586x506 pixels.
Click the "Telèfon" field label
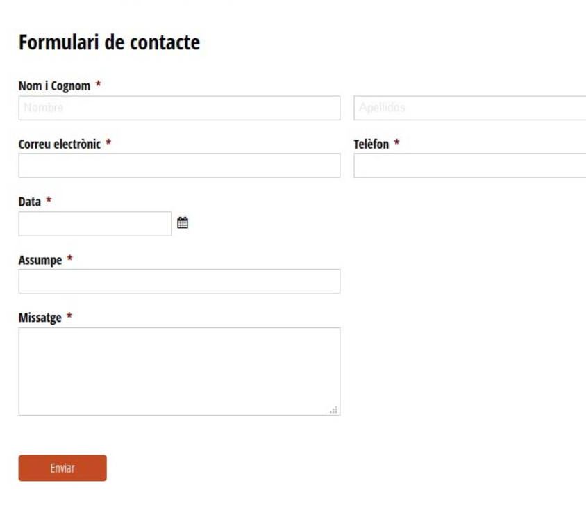tap(371, 144)
